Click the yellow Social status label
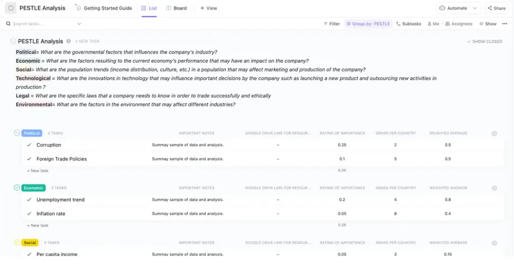 [x=30, y=243]
